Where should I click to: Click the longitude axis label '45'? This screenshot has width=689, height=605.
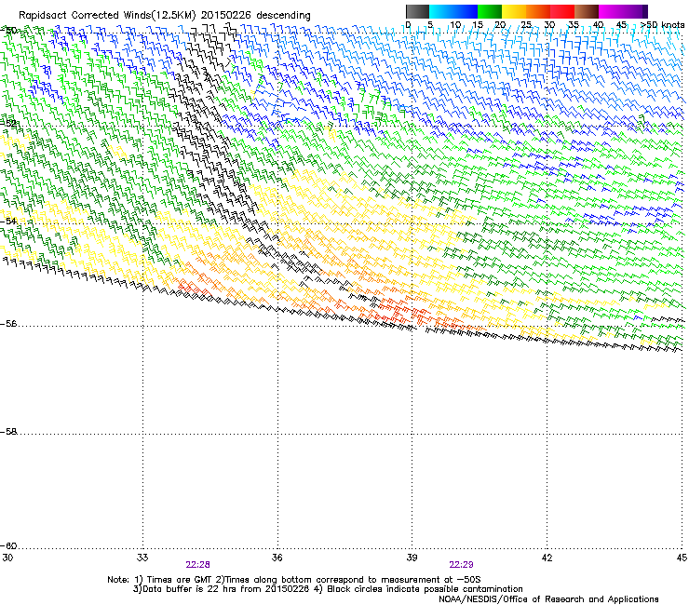[x=682, y=558]
